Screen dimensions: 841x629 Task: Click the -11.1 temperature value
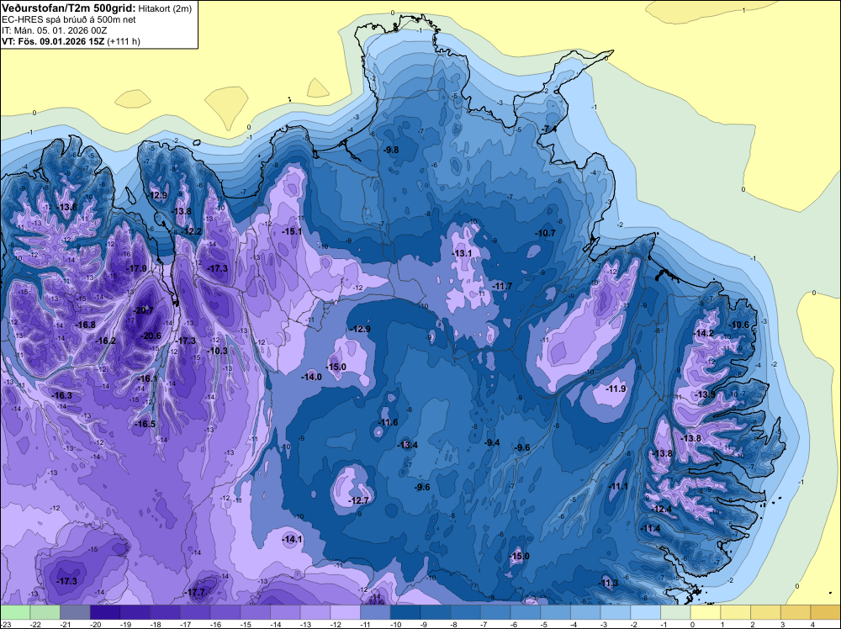618,486
